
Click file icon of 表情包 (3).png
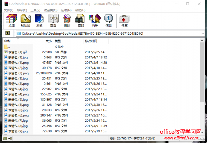(x=6, y=83)
